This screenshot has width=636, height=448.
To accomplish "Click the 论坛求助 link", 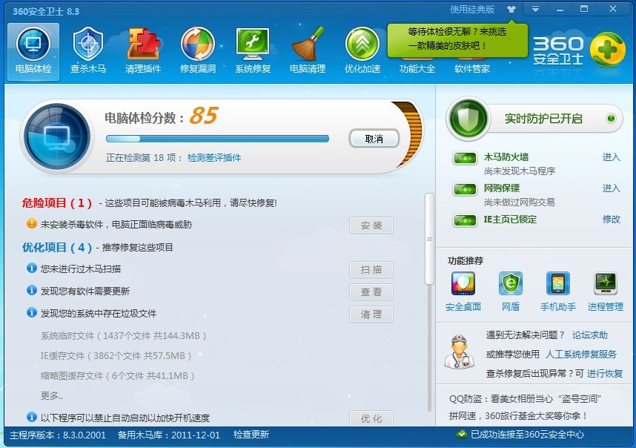I will [589, 335].
